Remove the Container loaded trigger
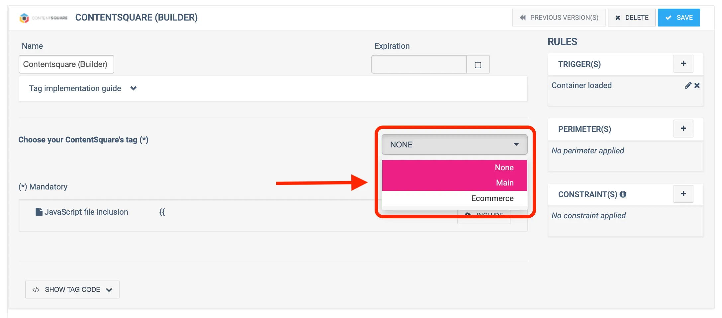The height and width of the screenshot is (318, 722). point(697,85)
